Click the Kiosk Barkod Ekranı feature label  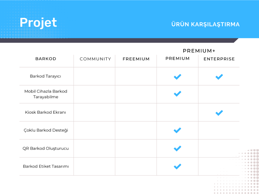tap(46, 112)
